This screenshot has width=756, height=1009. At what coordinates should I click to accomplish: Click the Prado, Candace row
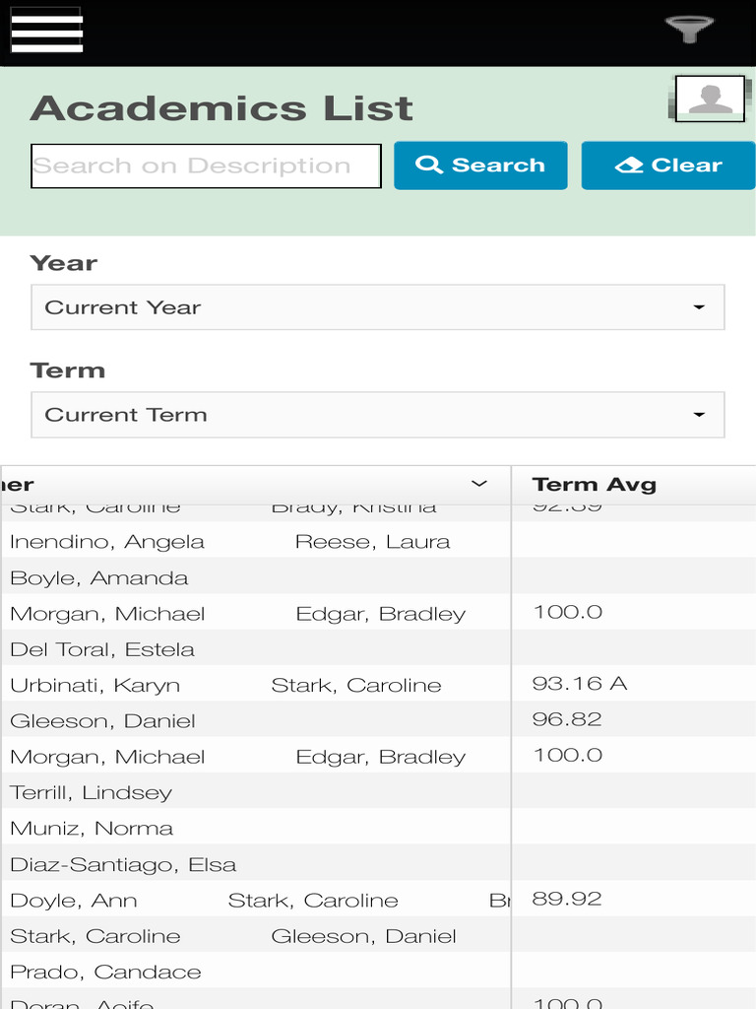pos(105,973)
